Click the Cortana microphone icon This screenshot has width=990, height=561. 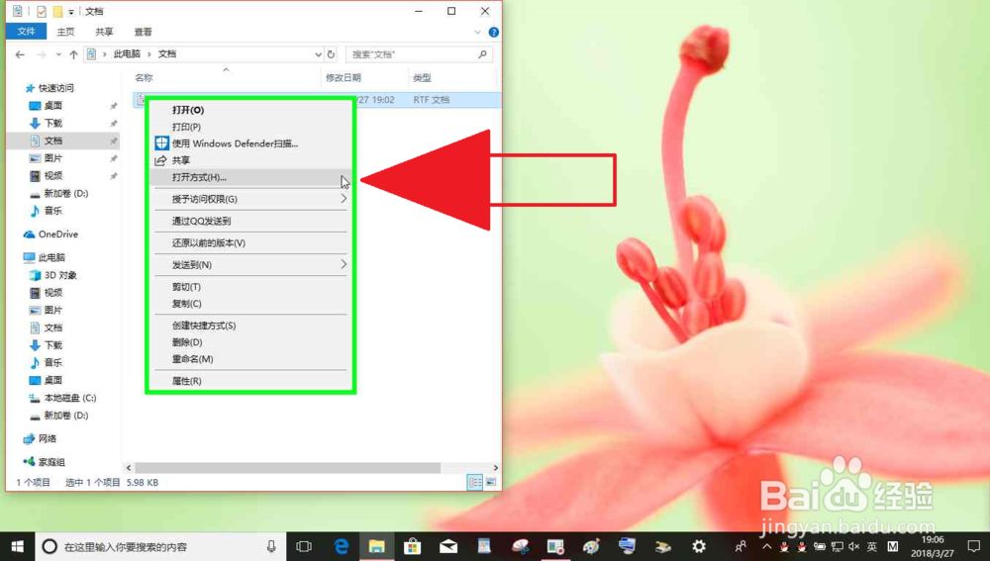coord(271,546)
